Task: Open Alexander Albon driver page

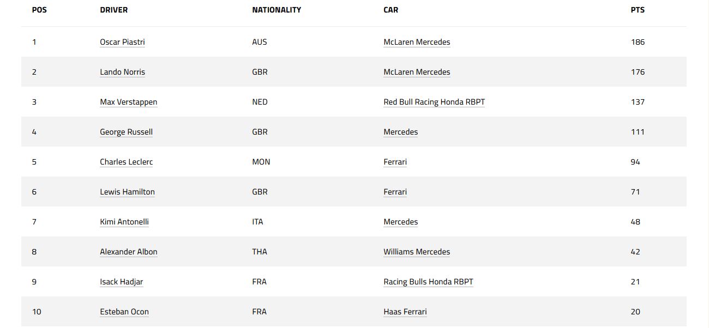Action: click(129, 252)
